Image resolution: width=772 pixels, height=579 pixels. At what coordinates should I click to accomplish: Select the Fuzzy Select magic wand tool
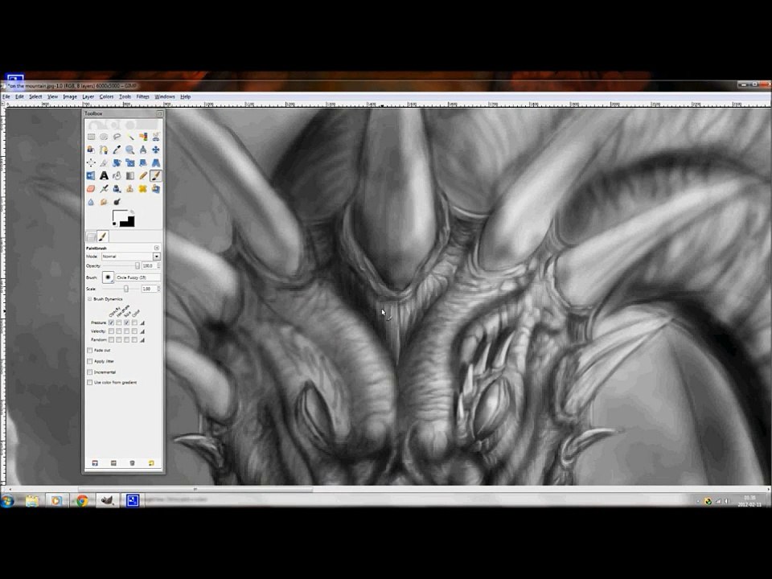[x=130, y=137]
